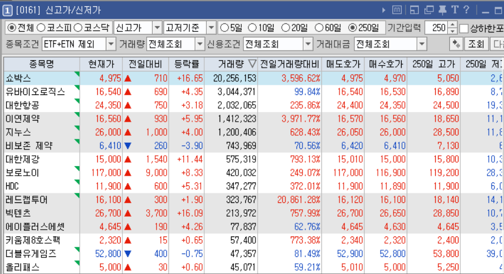Viewport: 504px width, 274px height.
Task: Open the font size T icon
Action: tap(455, 10)
